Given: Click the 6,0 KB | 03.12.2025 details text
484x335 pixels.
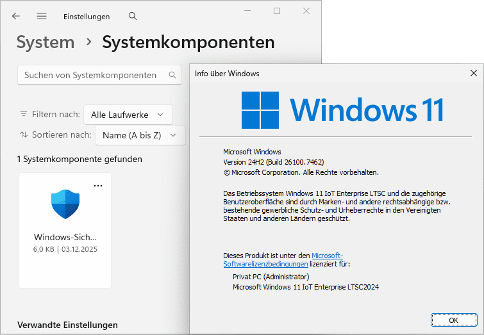Looking at the screenshot, I should click(x=65, y=249).
